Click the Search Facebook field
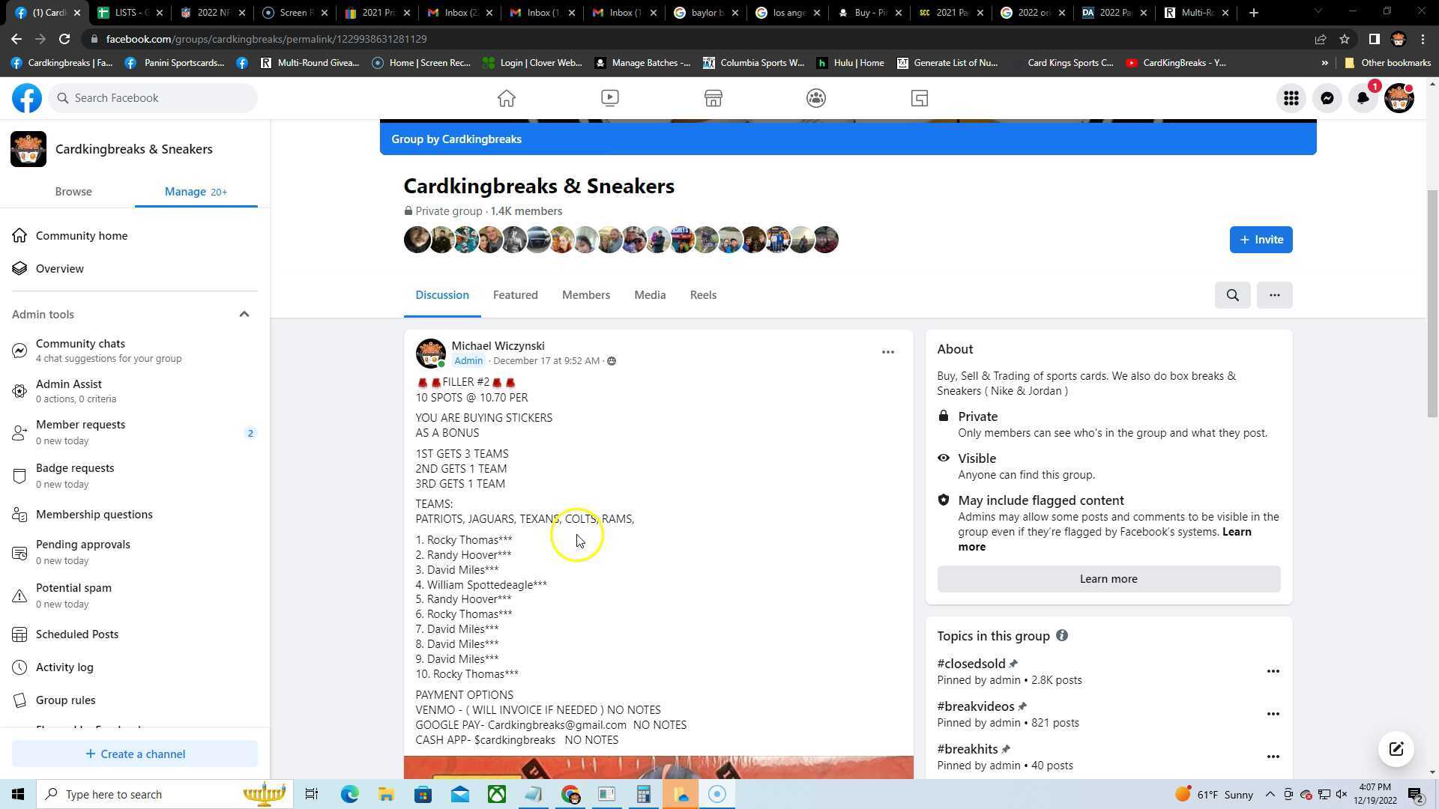Image resolution: width=1439 pixels, height=809 pixels. tap(154, 98)
